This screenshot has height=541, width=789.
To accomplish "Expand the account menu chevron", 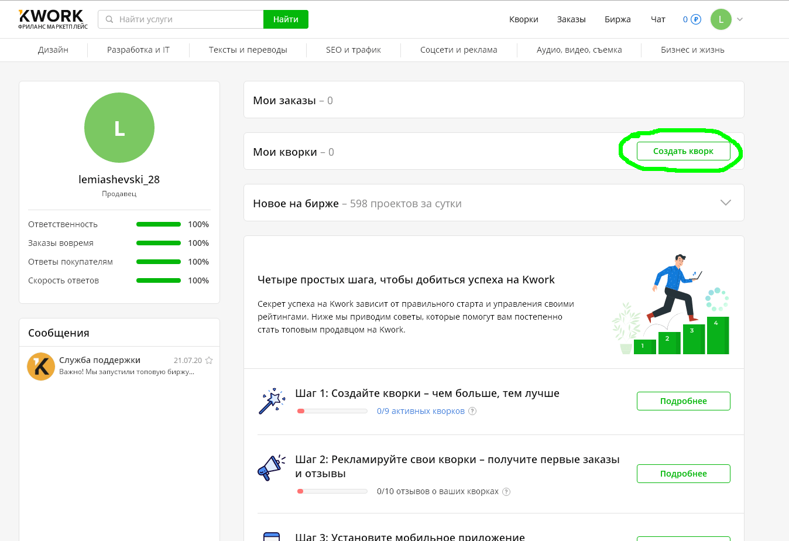I will (x=740, y=19).
